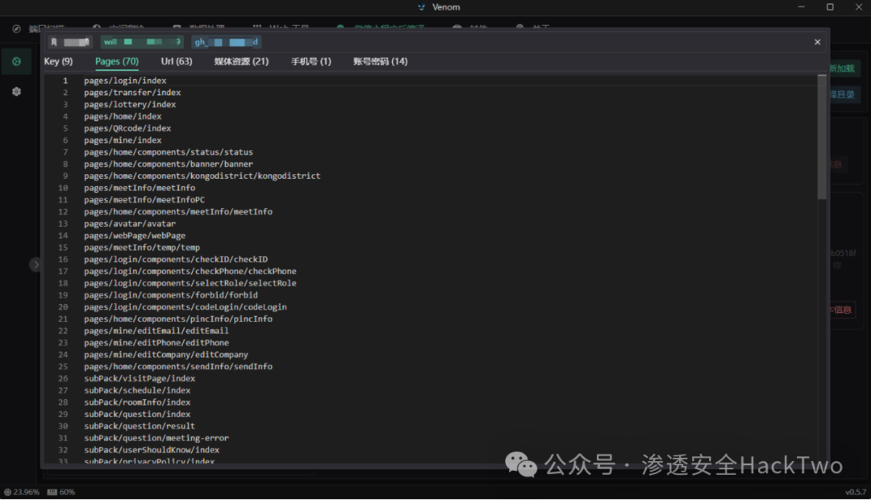Image resolution: width=871 pixels, height=500 pixels.
Task: Click the subPack/visitPage/index entry
Action: [140, 378]
